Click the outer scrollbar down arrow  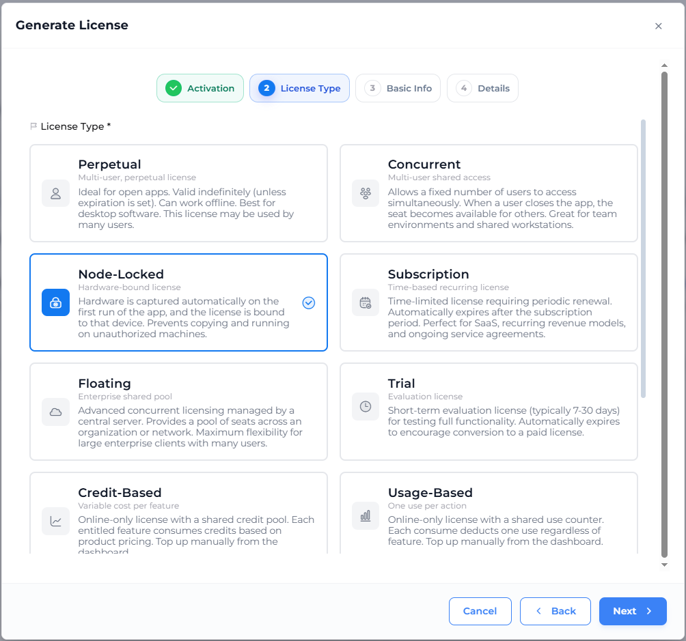(x=664, y=565)
